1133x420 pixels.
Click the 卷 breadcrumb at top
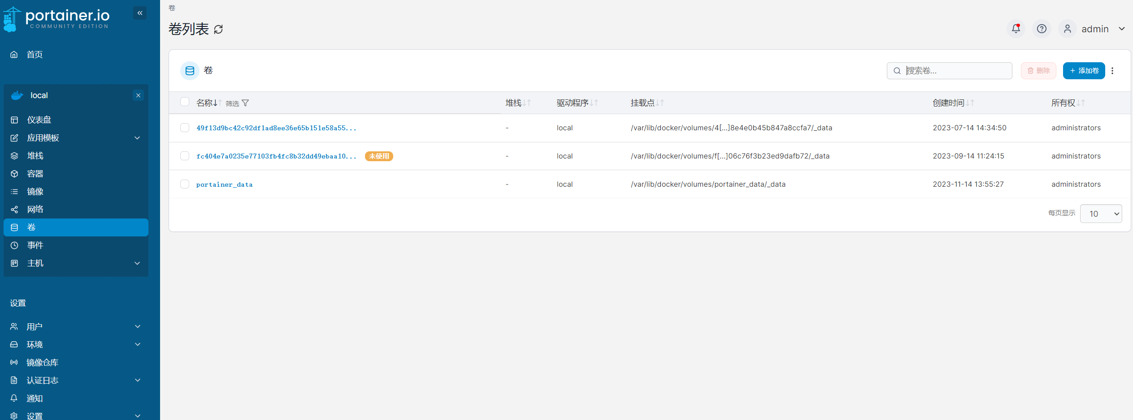pyautogui.click(x=172, y=8)
